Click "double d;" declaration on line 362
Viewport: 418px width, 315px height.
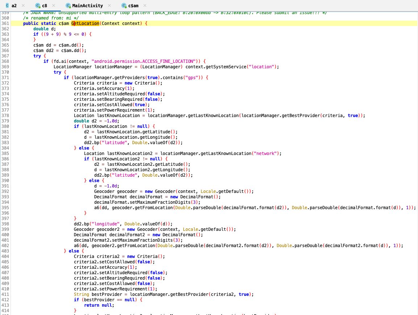click(x=45, y=29)
